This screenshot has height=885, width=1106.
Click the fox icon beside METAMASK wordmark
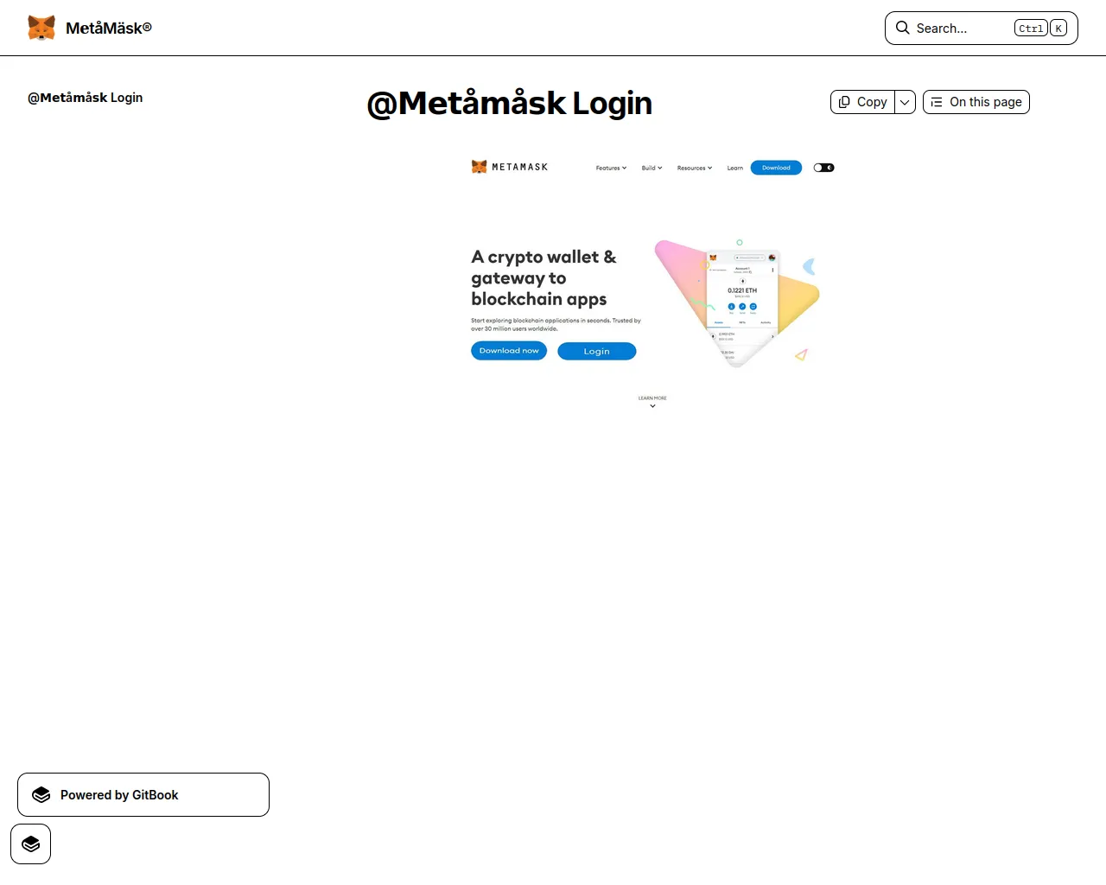coord(479,167)
